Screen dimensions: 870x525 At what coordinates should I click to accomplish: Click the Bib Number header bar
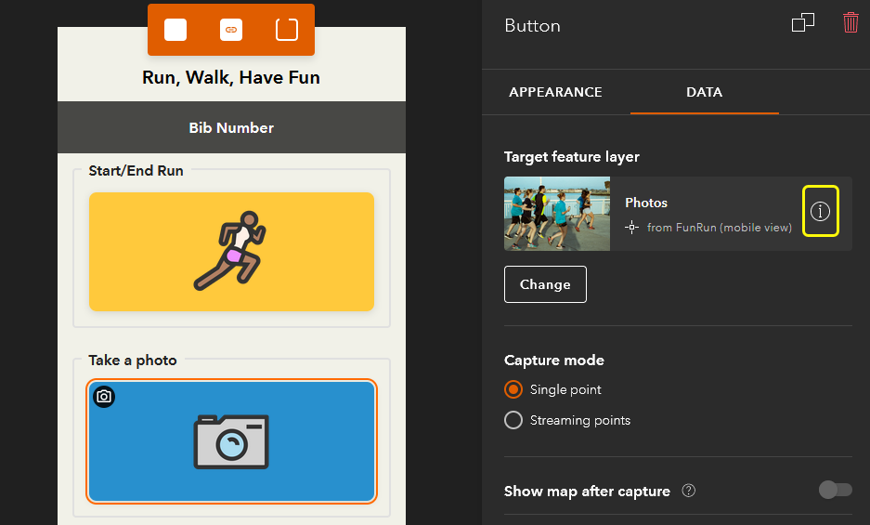coord(231,127)
